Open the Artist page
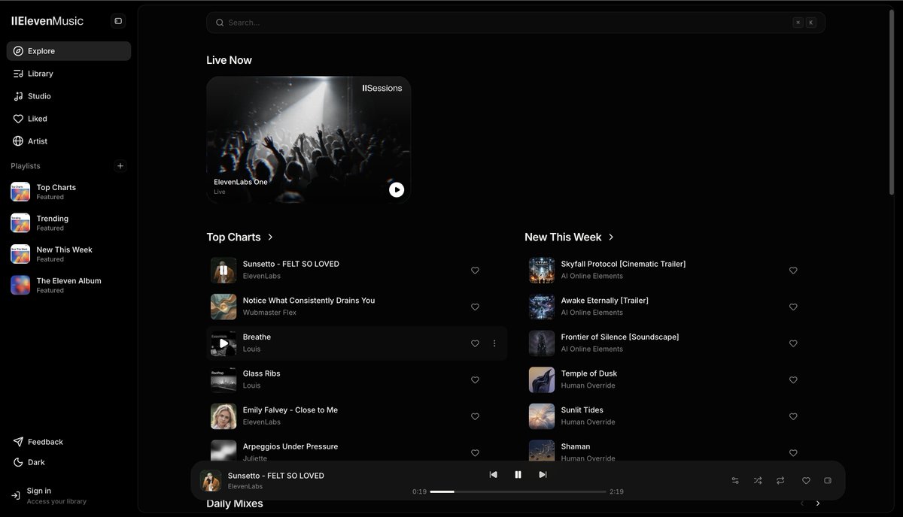Image resolution: width=903 pixels, height=517 pixels. 68,141
